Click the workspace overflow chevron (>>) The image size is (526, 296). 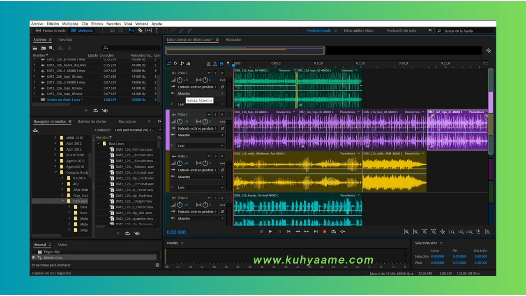pos(430,30)
